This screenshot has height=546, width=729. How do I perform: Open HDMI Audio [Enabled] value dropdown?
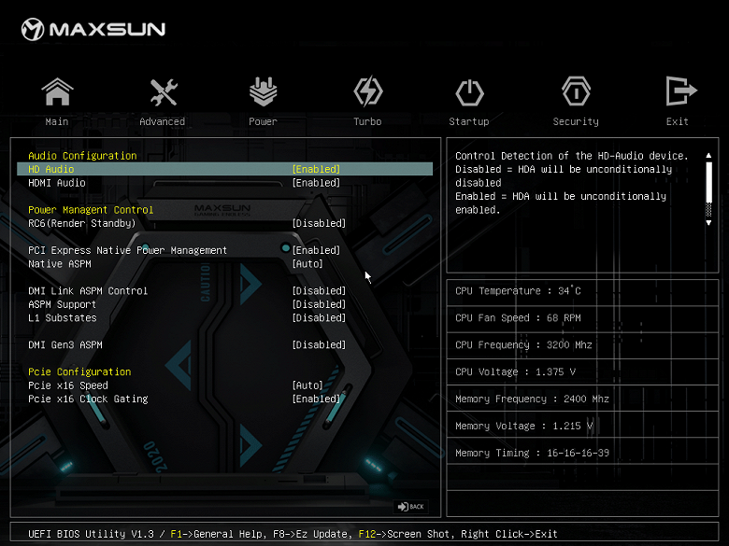pyautogui.click(x=316, y=182)
